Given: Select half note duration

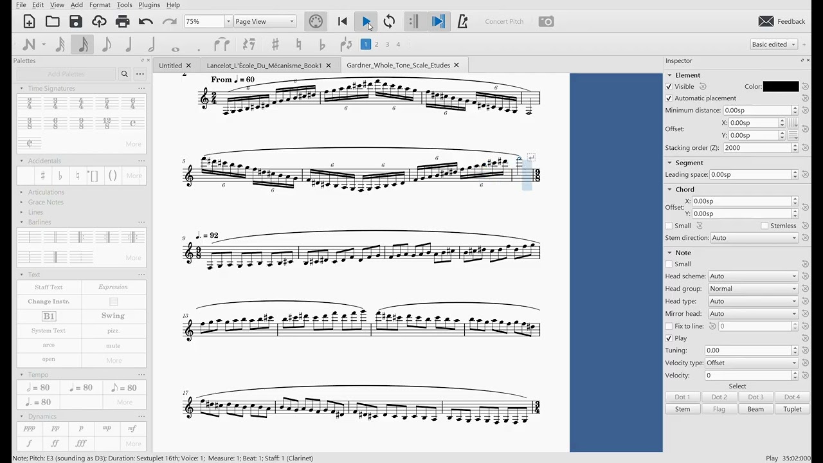Looking at the screenshot, I should [152, 44].
